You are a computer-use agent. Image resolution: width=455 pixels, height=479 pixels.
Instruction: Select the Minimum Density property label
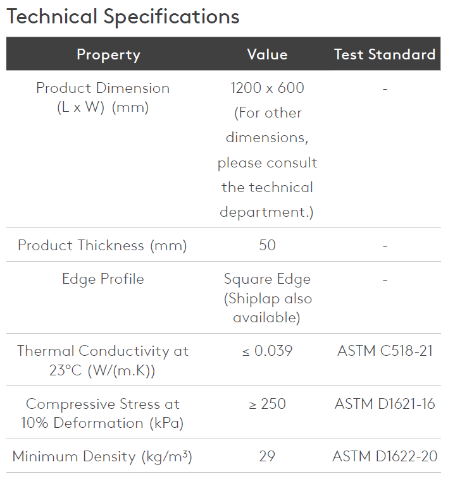(103, 456)
